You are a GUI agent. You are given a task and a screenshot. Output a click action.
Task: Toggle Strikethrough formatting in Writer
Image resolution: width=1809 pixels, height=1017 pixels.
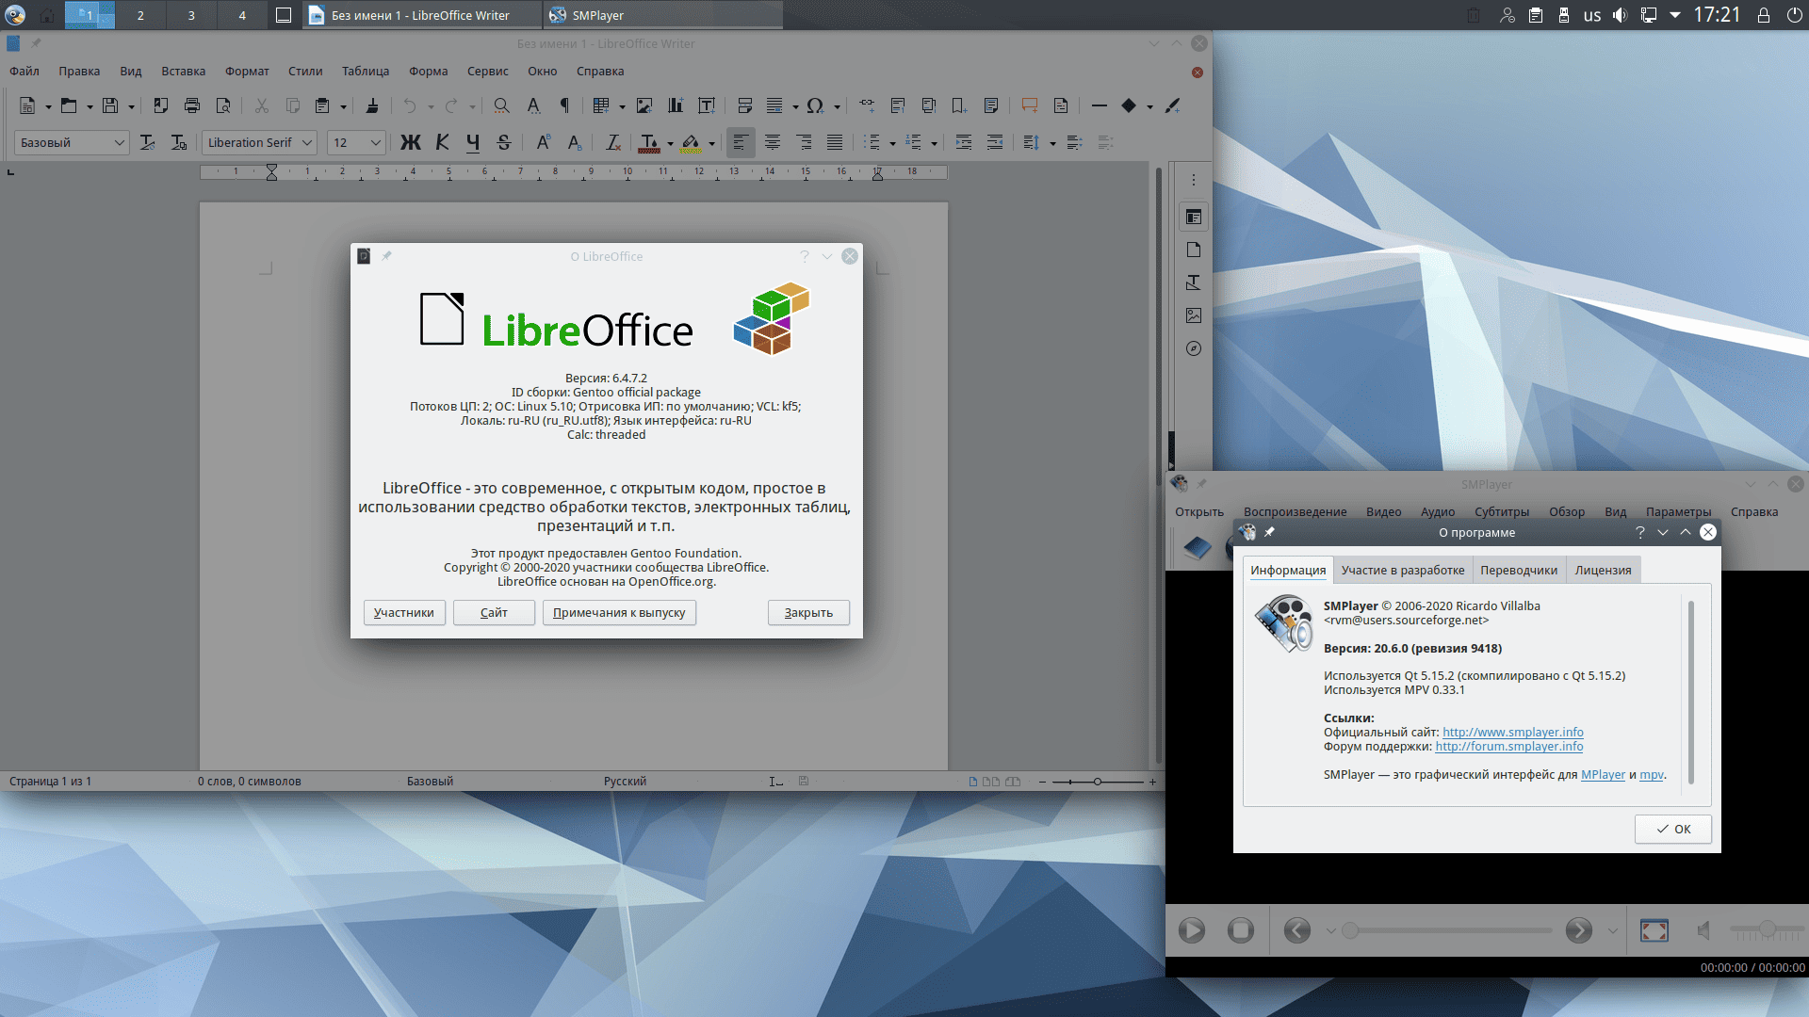click(x=504, y=143)
